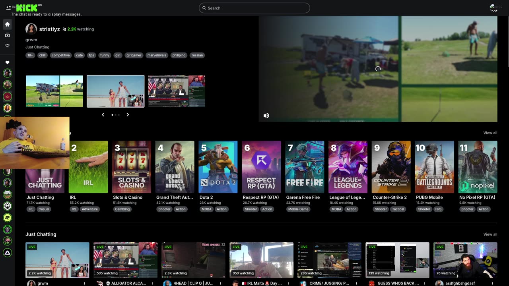The height and width of the screenshot is (286, 509).
Task: Open the live stream with 139 watching
Action: (x=397, y=260)
